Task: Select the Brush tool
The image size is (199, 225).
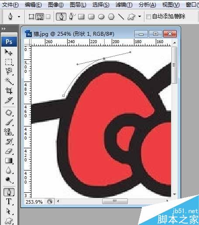Action: (x=9, y=122)
